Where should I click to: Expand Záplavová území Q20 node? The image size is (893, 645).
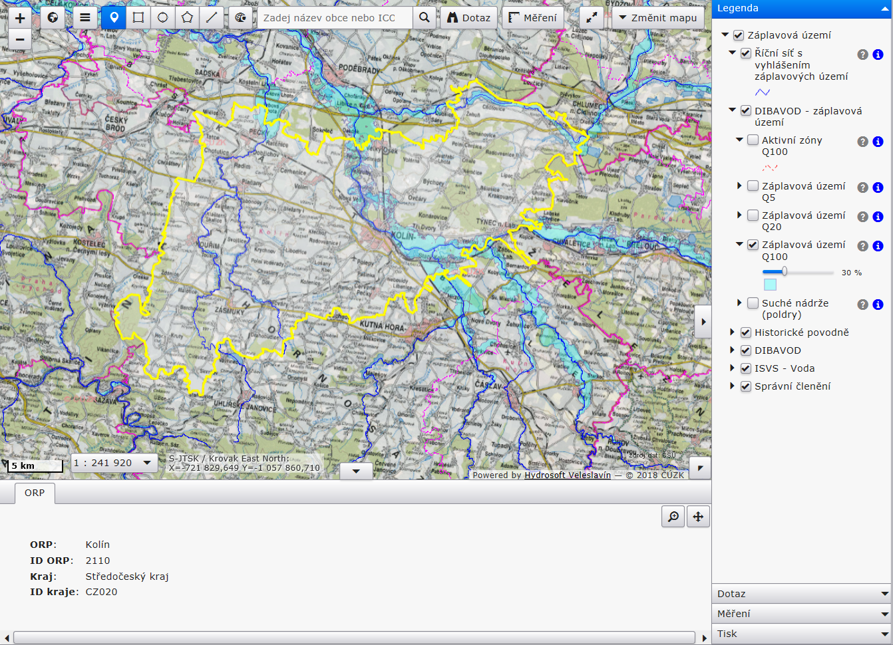(x=739, y=215)
